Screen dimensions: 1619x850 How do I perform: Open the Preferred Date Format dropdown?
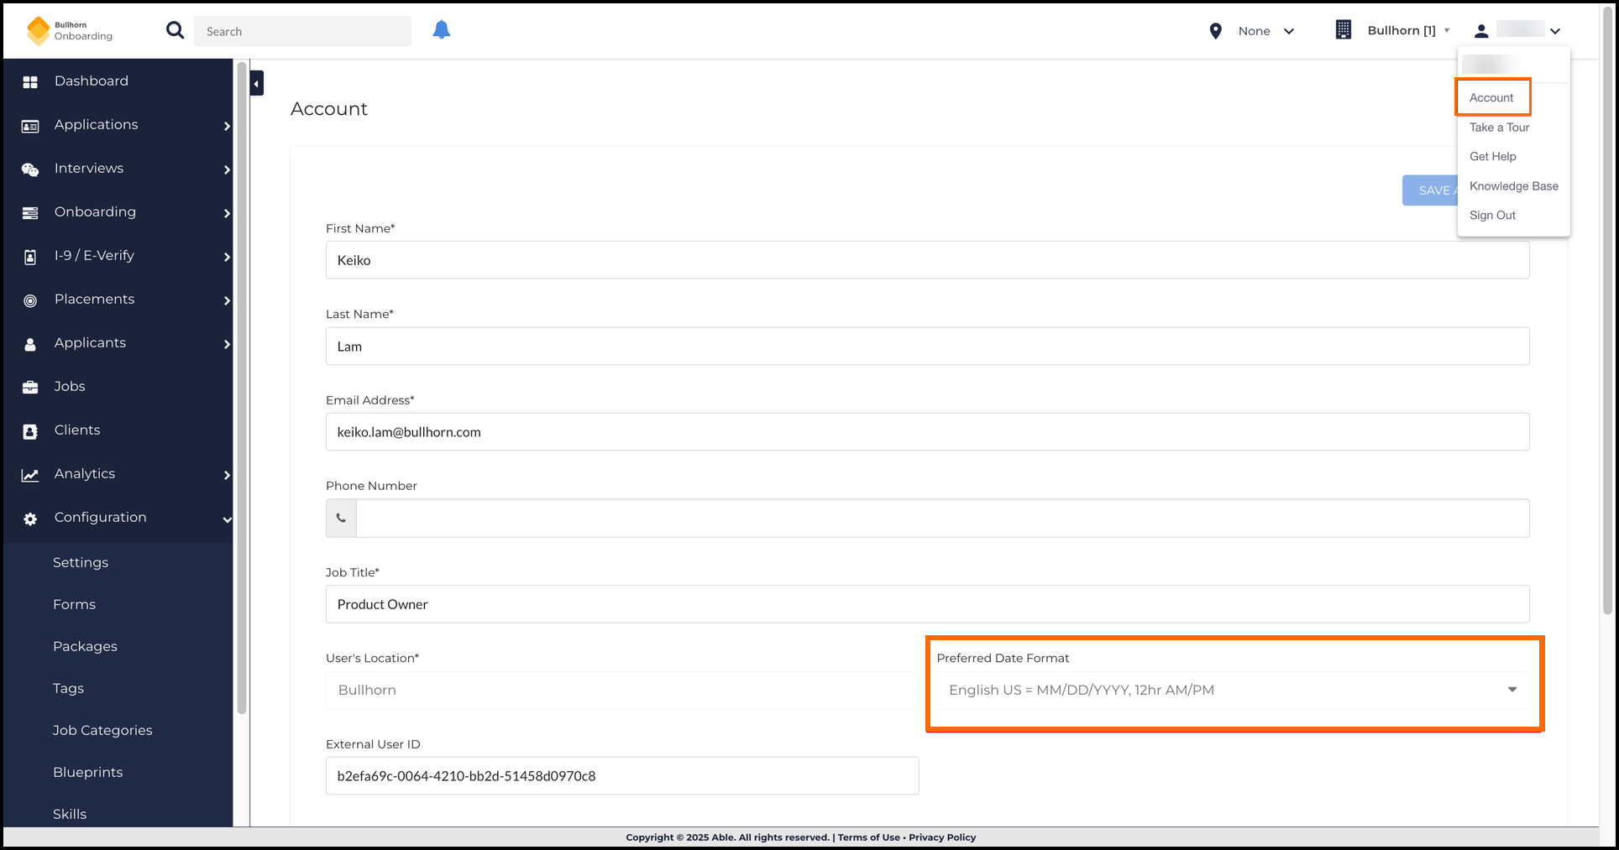coord(1233,690)
